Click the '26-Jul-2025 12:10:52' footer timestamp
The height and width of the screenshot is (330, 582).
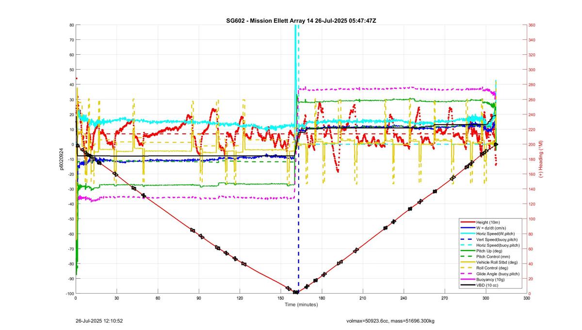point(99,321)
